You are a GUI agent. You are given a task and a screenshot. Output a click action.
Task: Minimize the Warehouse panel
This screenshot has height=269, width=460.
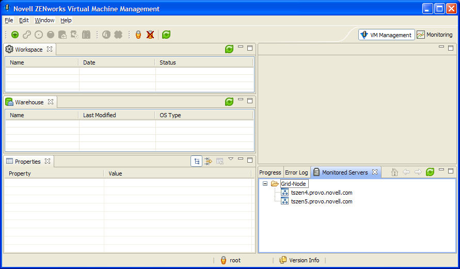[241, 99]
